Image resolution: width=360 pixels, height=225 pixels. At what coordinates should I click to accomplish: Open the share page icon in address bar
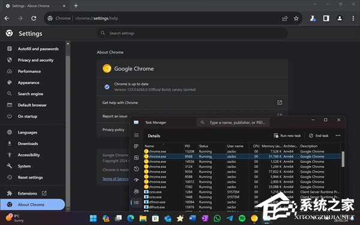(284, 19)
